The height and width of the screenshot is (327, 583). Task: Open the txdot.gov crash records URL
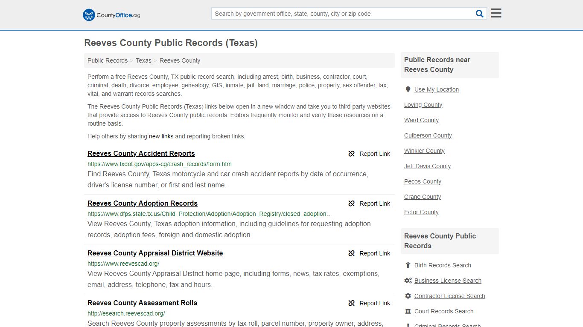point(160,164)
